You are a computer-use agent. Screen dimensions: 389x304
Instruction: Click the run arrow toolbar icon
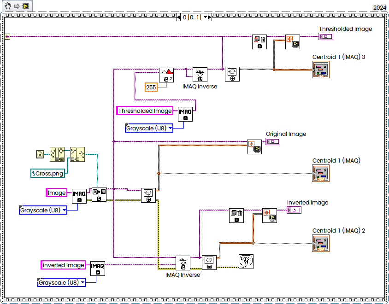click(17, 6)
